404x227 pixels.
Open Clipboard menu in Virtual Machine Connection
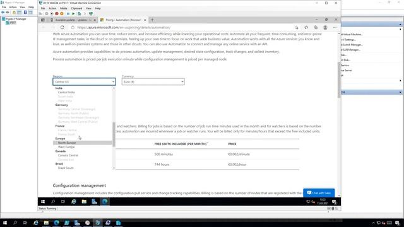point(76,8)
